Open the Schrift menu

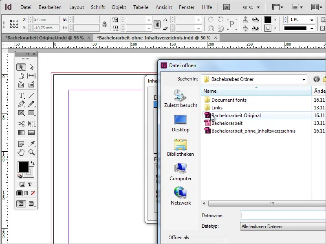(98, 7)
